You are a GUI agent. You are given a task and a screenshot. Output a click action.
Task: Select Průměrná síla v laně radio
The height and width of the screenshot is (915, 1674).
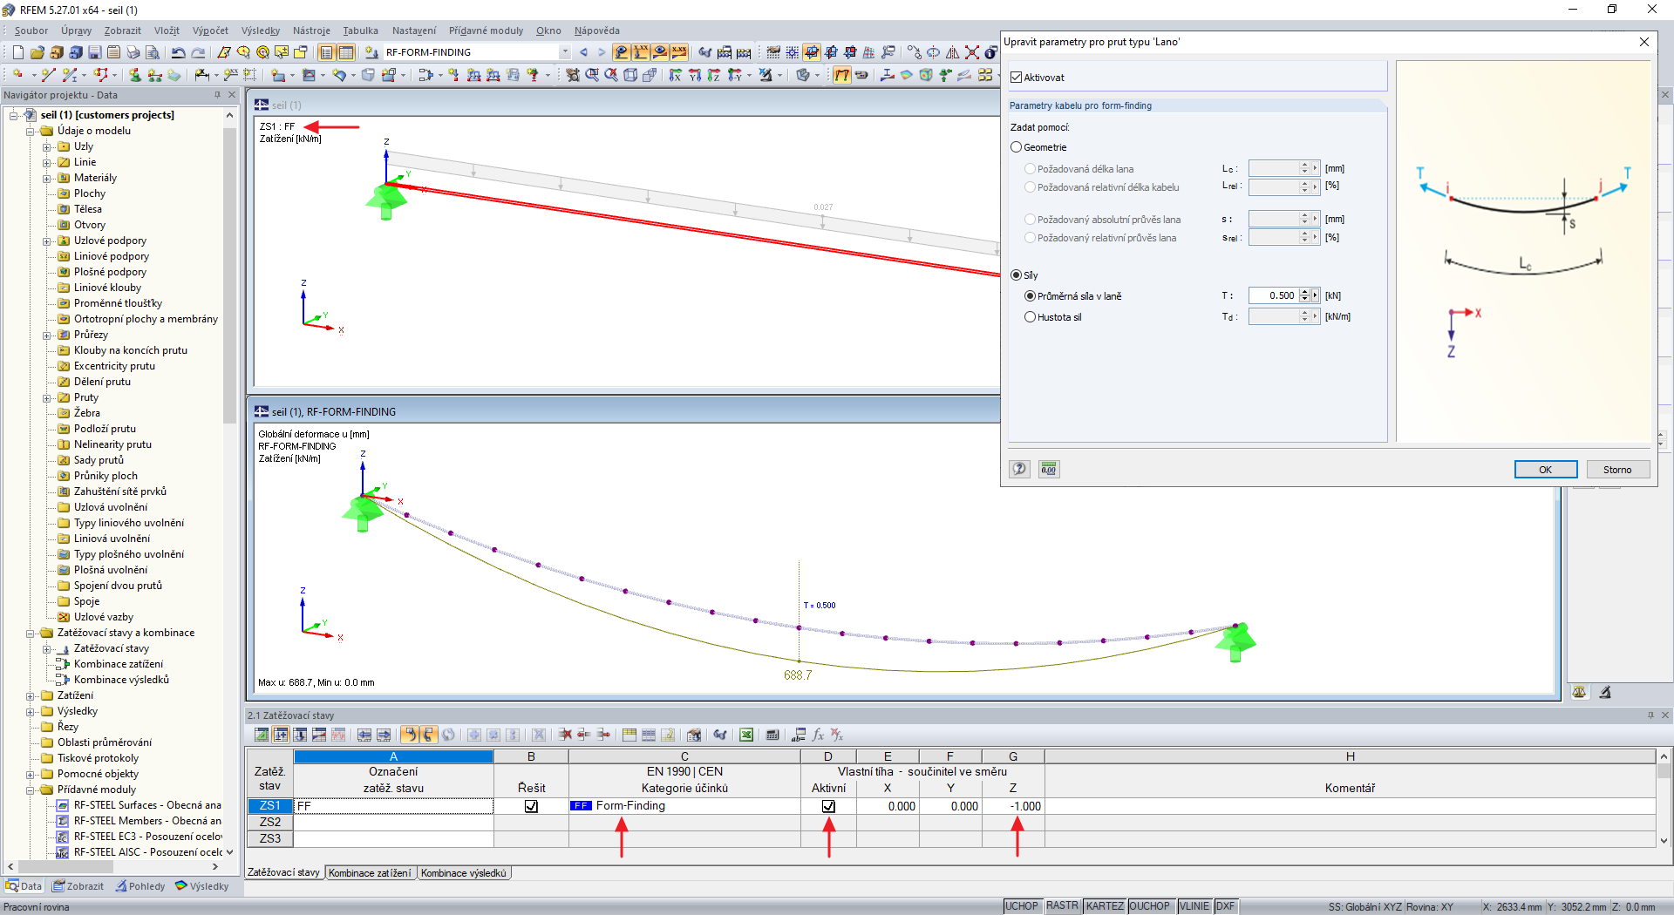pyautogui.click(x=1030, y=296)
